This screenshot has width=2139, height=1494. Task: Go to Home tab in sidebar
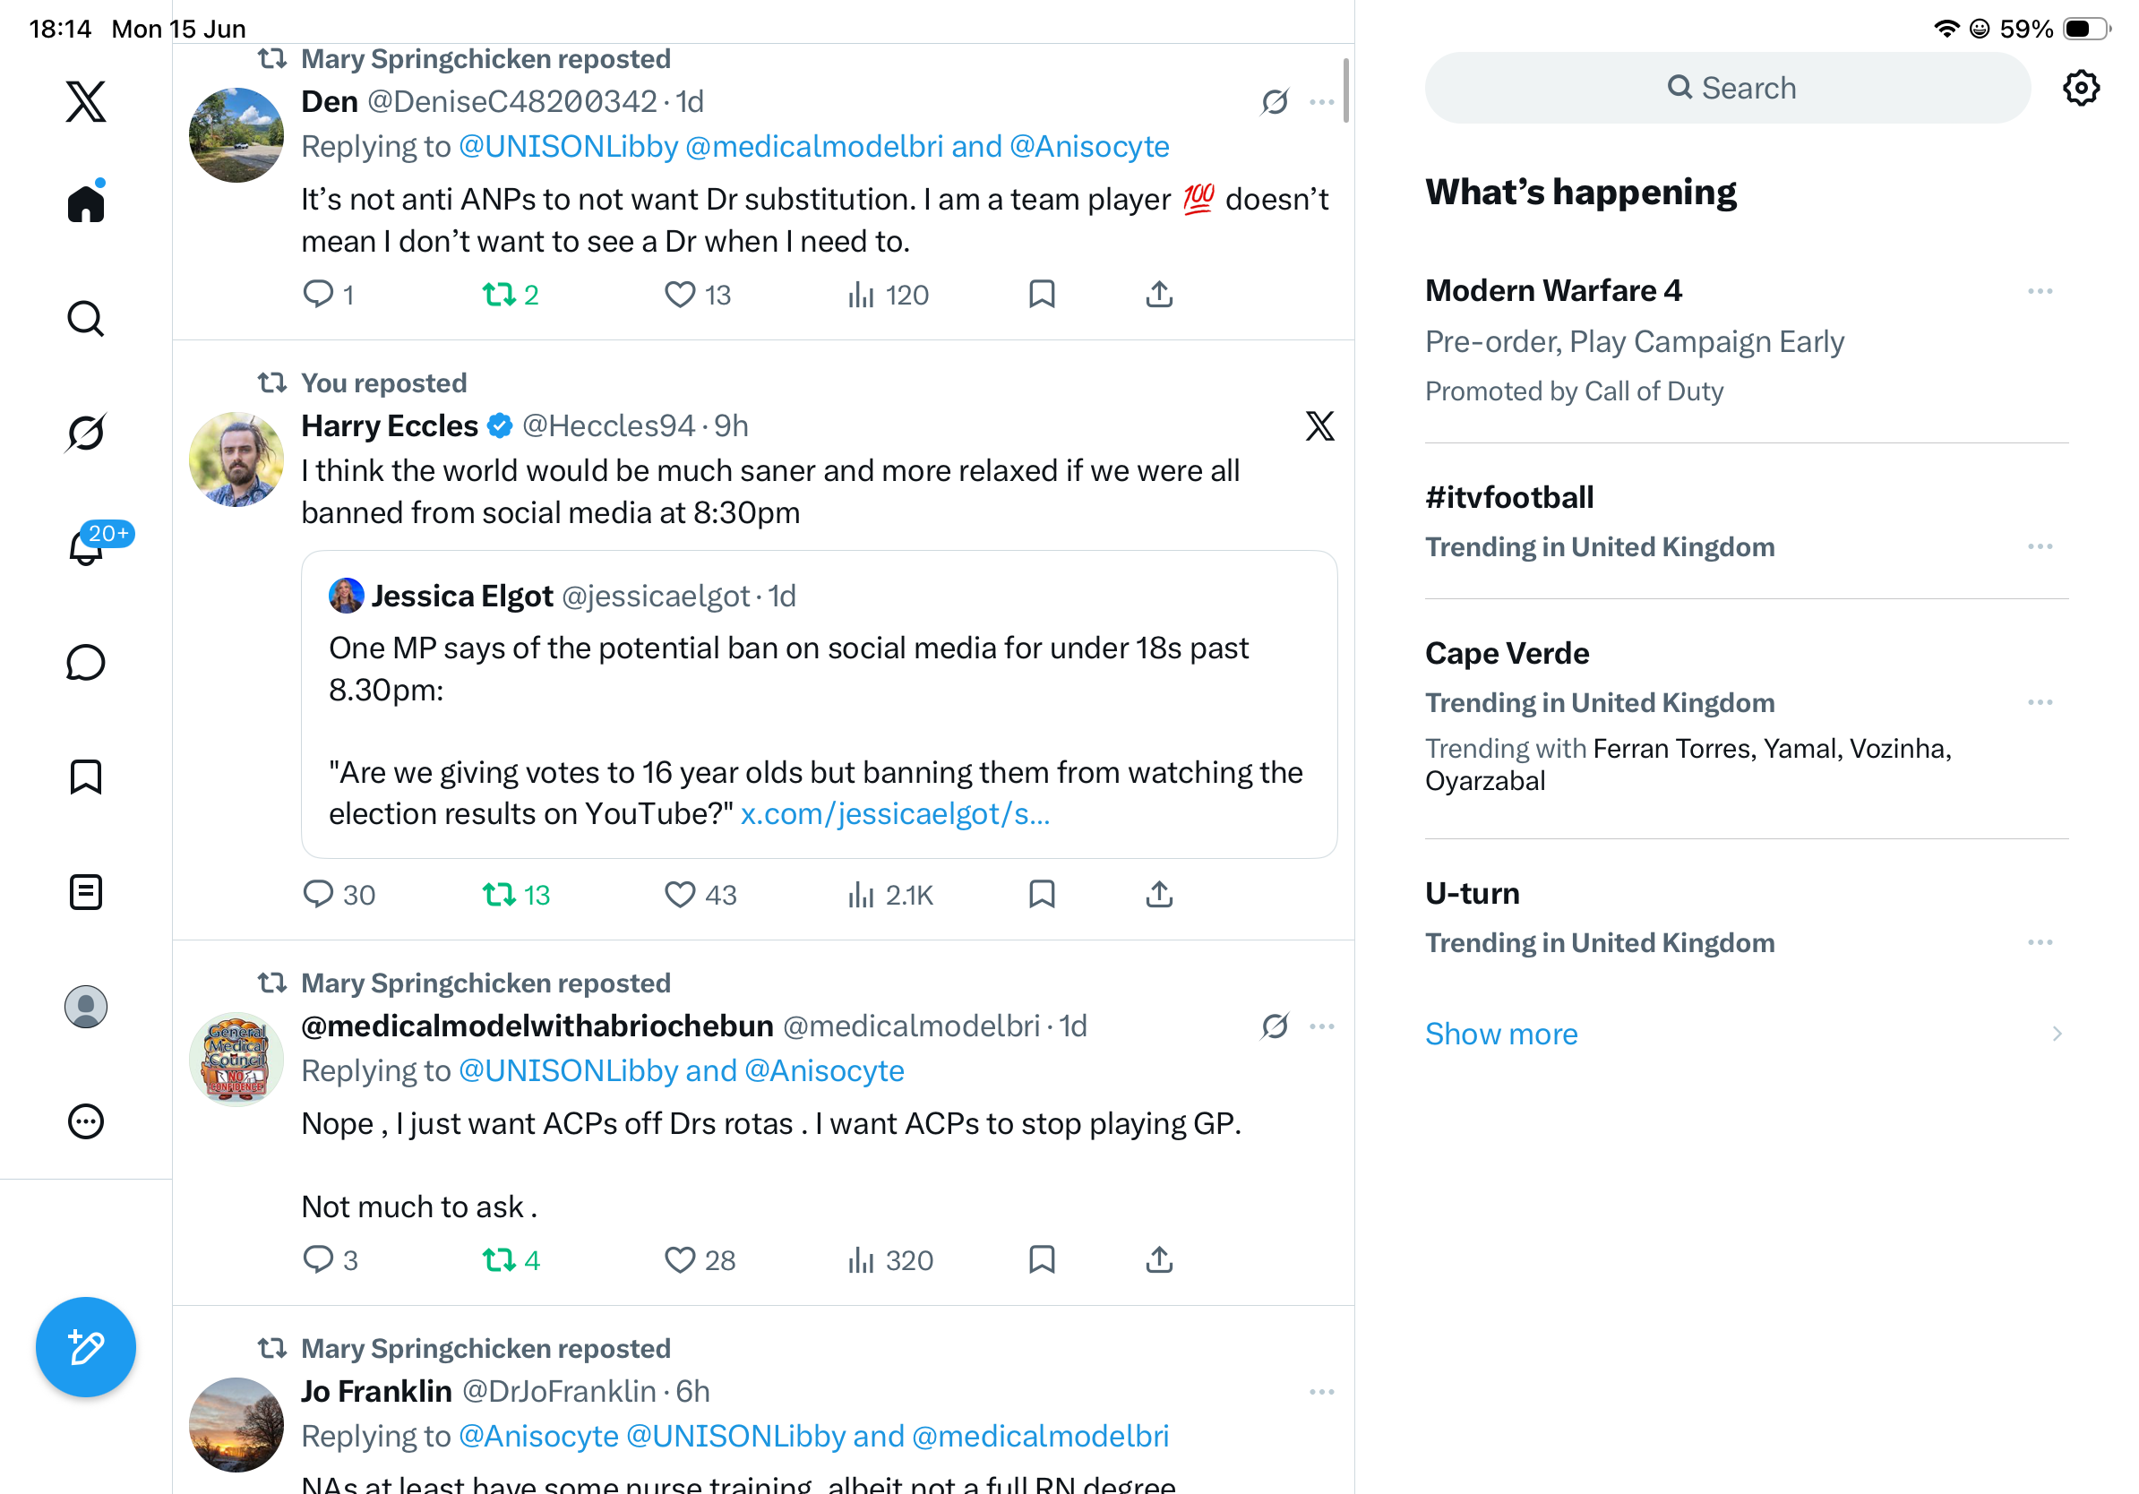86,202
